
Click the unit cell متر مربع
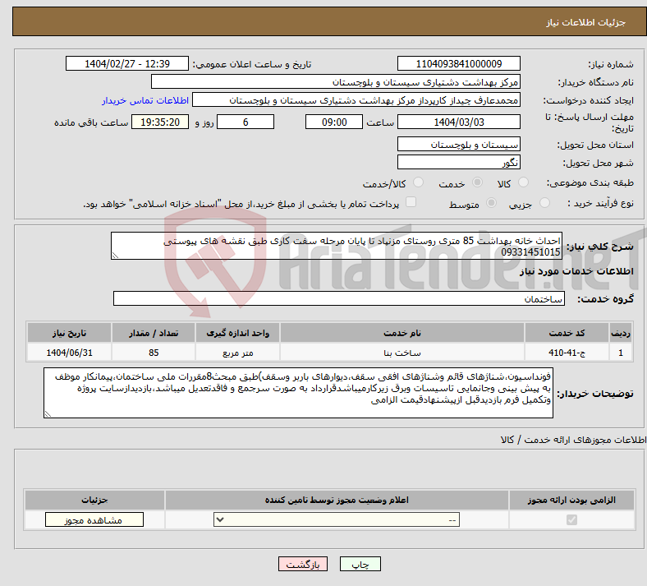point(237,353)
